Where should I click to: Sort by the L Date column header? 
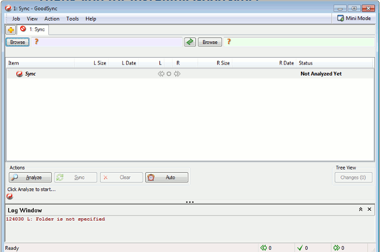point(124,63)
